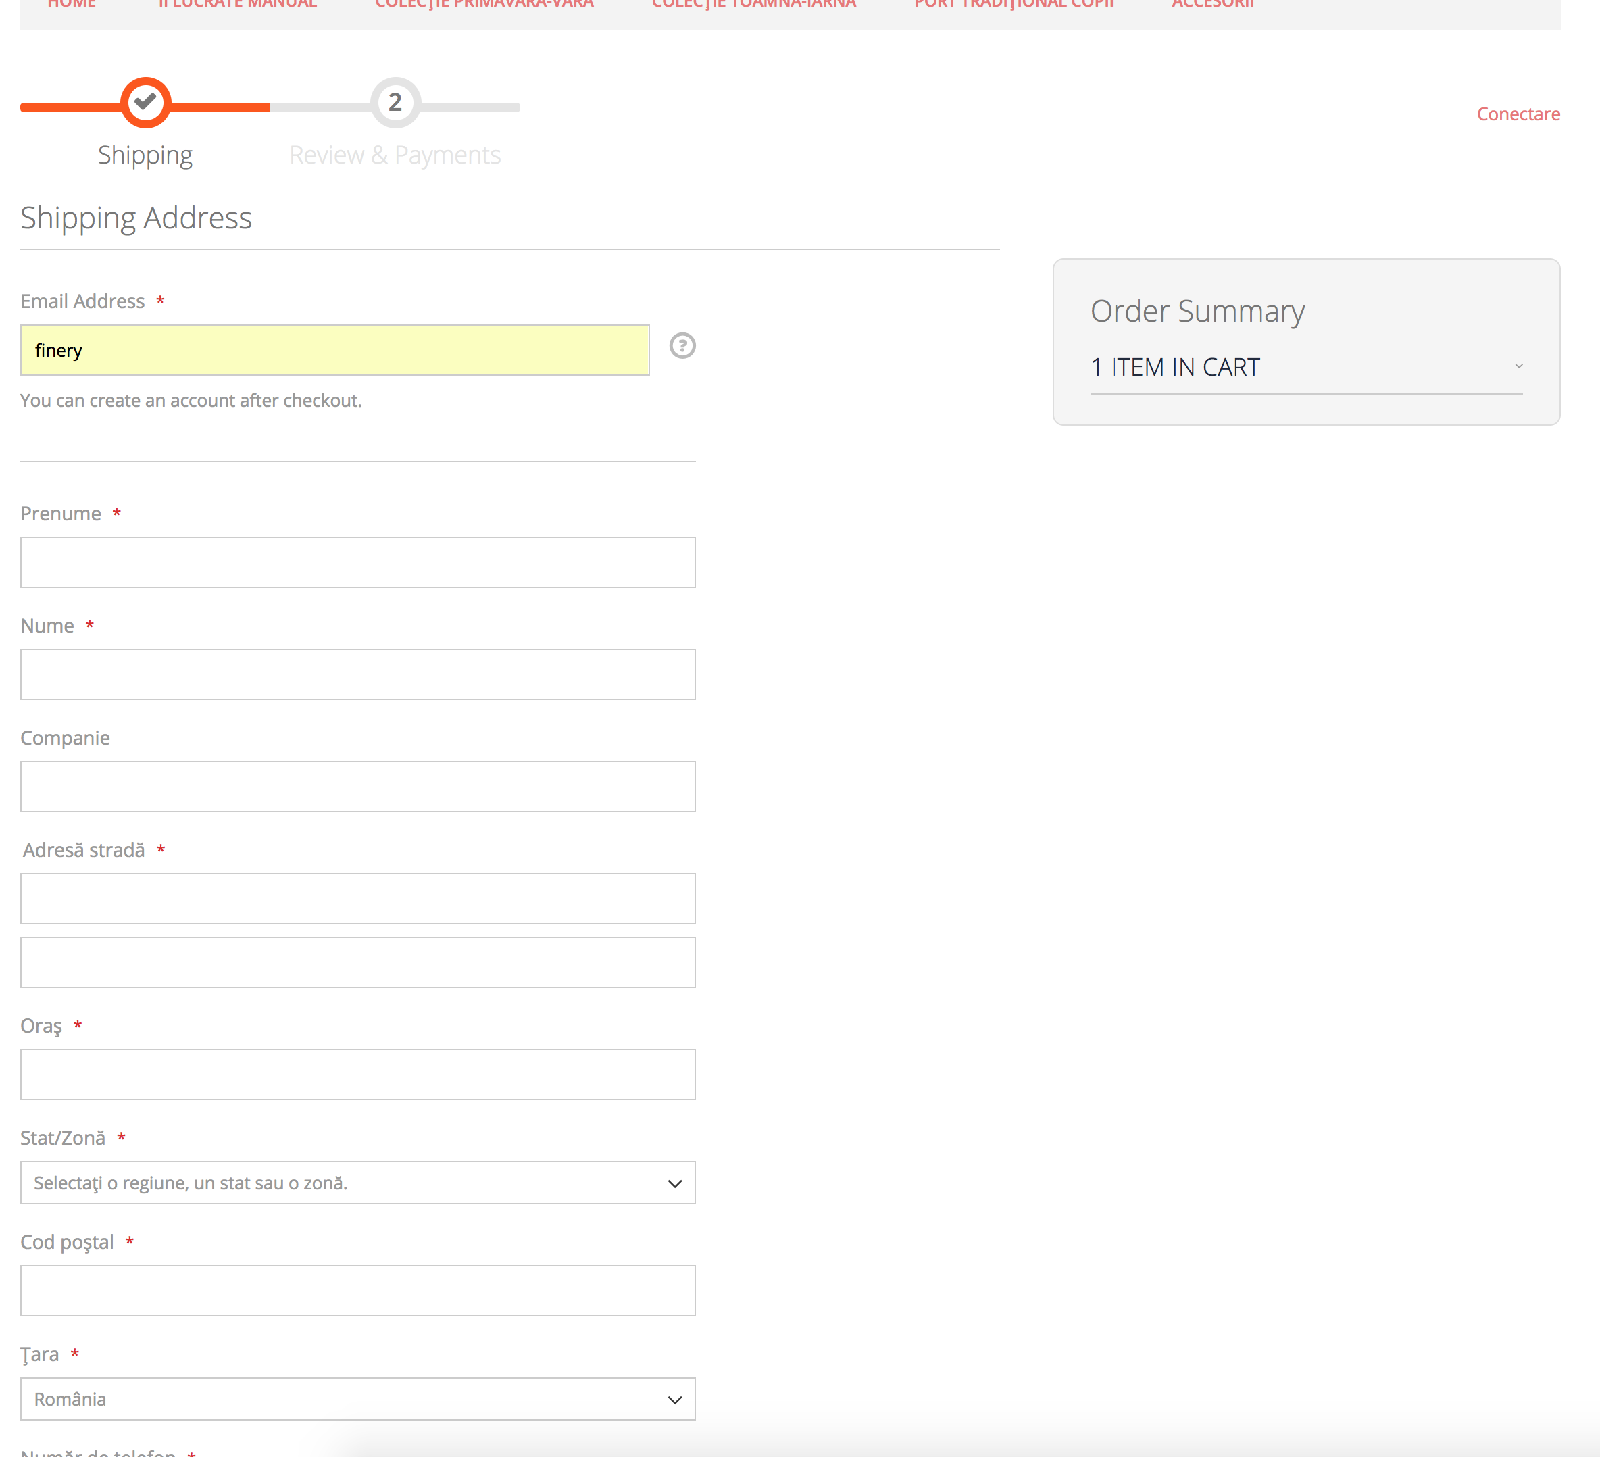Focus the Nume text field
The image size is (1600, 1457).
coord(357,674)
